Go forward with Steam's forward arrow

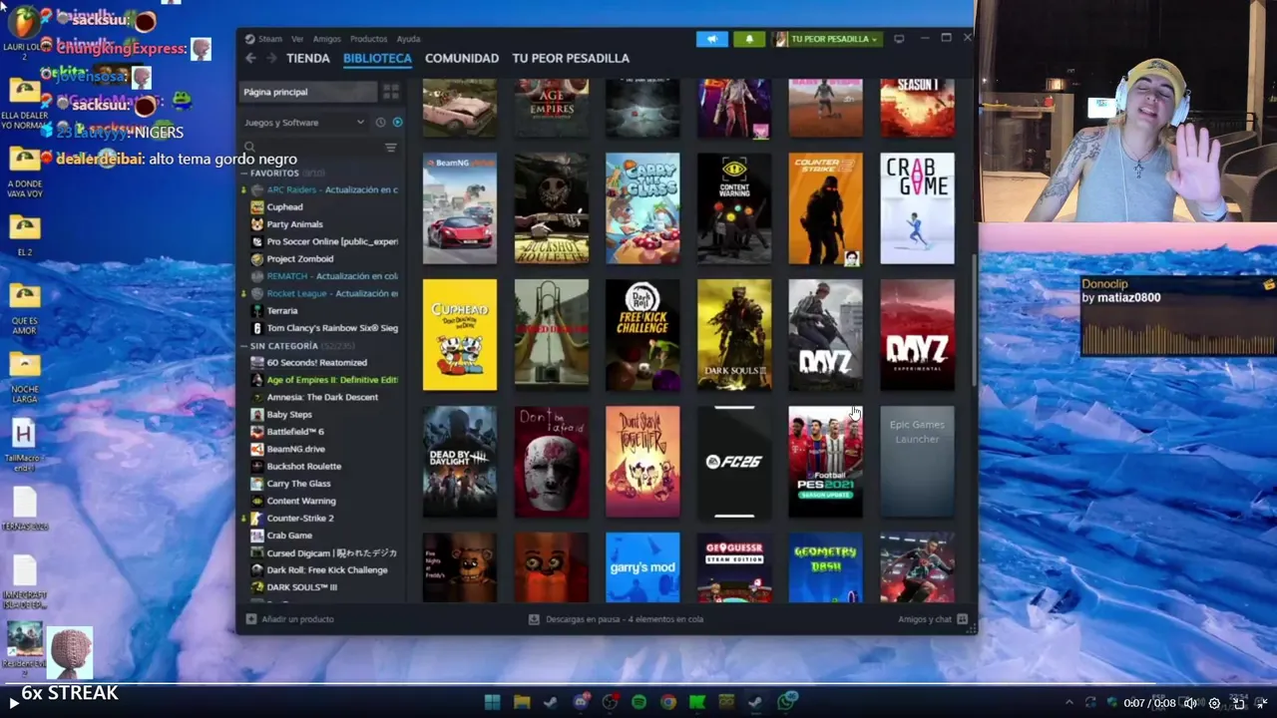point(271,58)
